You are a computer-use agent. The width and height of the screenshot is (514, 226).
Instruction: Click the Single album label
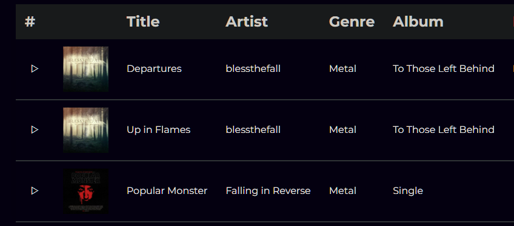[408, 191]
